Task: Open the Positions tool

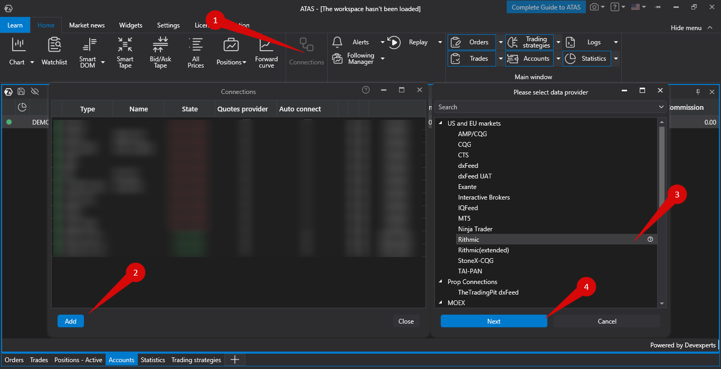Action: (231, 51)
